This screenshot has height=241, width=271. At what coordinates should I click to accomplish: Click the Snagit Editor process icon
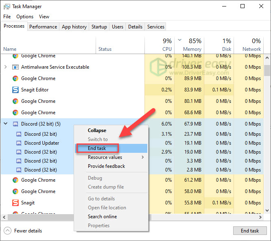15,90
